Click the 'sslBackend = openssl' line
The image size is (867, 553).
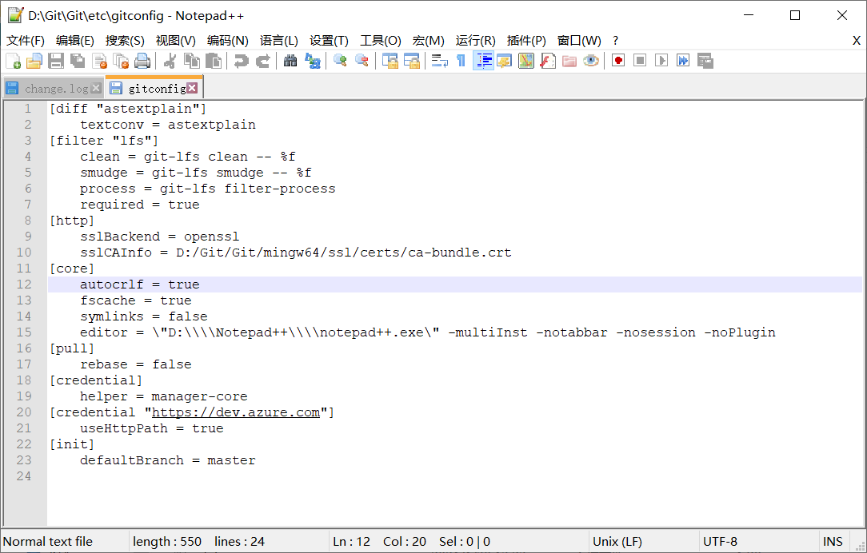(159, 237)
